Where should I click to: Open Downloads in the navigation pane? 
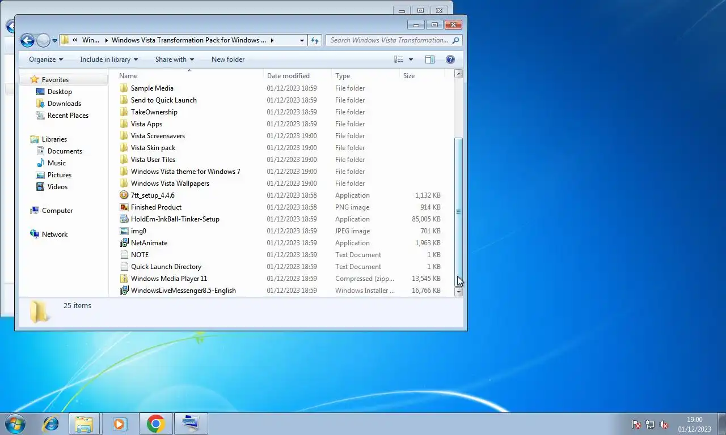(64, 104)
